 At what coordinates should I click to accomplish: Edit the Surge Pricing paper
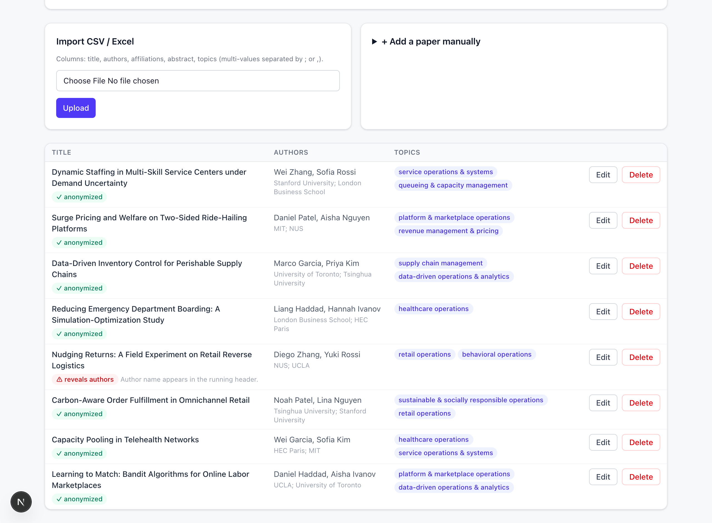[603, 220]
